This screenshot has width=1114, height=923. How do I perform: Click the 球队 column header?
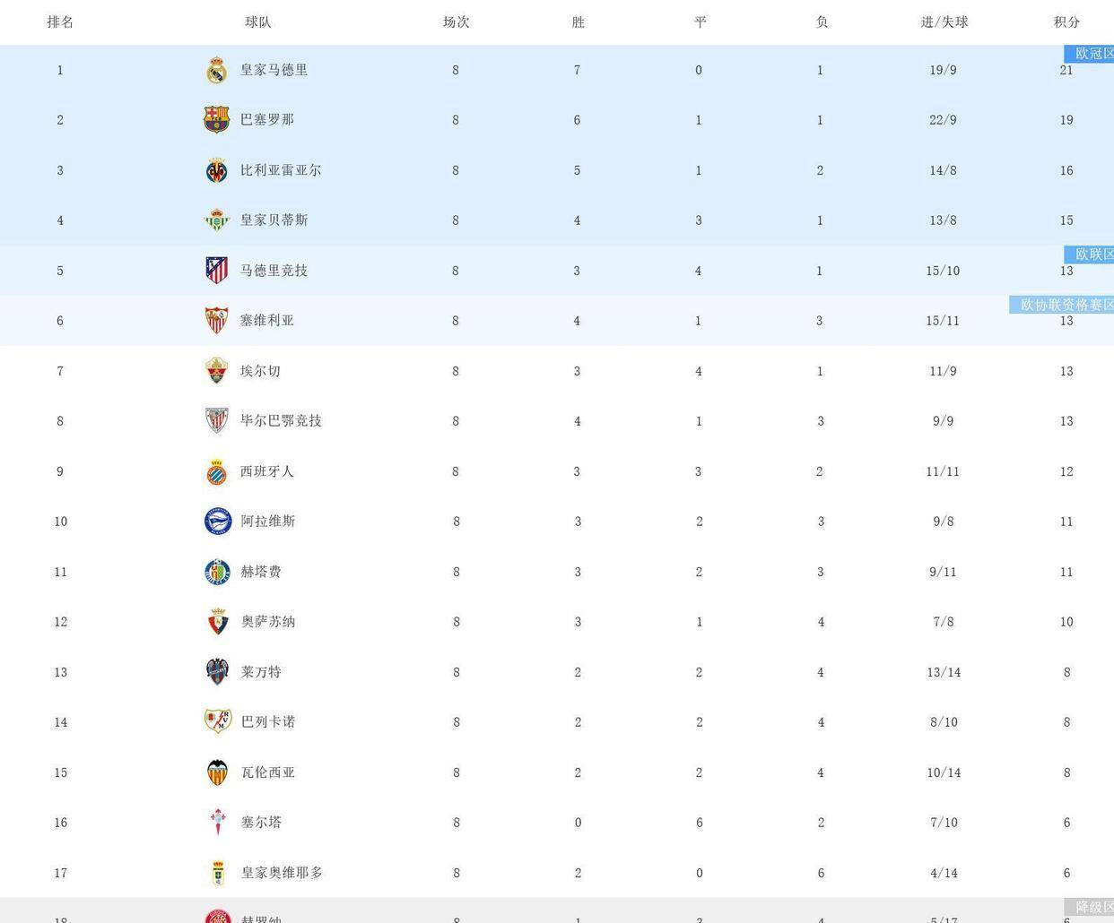(258, 22)
